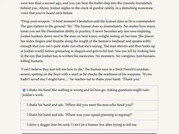Select the drive a dagger radio button
The image size is (179, 134).
point(24,125)
